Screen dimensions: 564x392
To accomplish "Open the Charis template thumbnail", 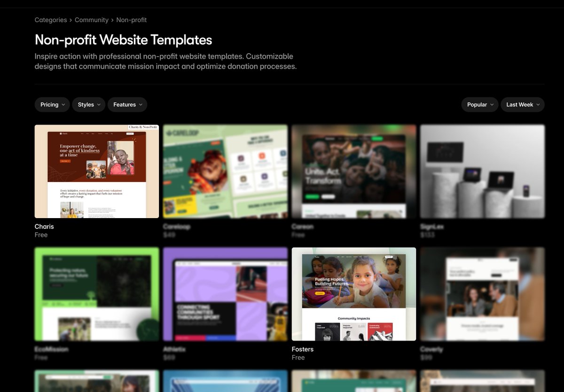I will 97,171.
